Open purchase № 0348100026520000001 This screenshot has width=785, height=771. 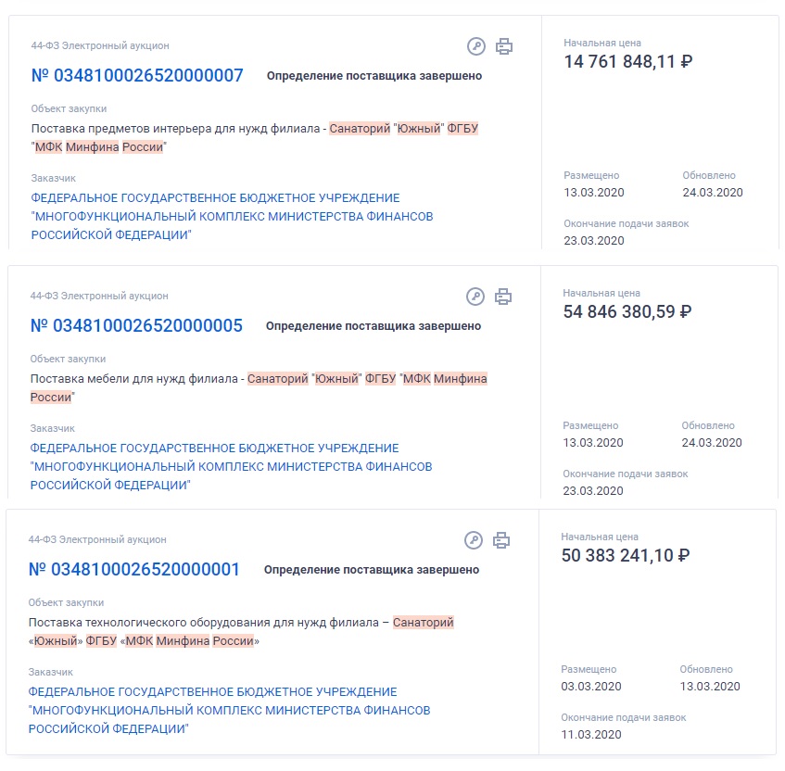[x=134, y=569]
